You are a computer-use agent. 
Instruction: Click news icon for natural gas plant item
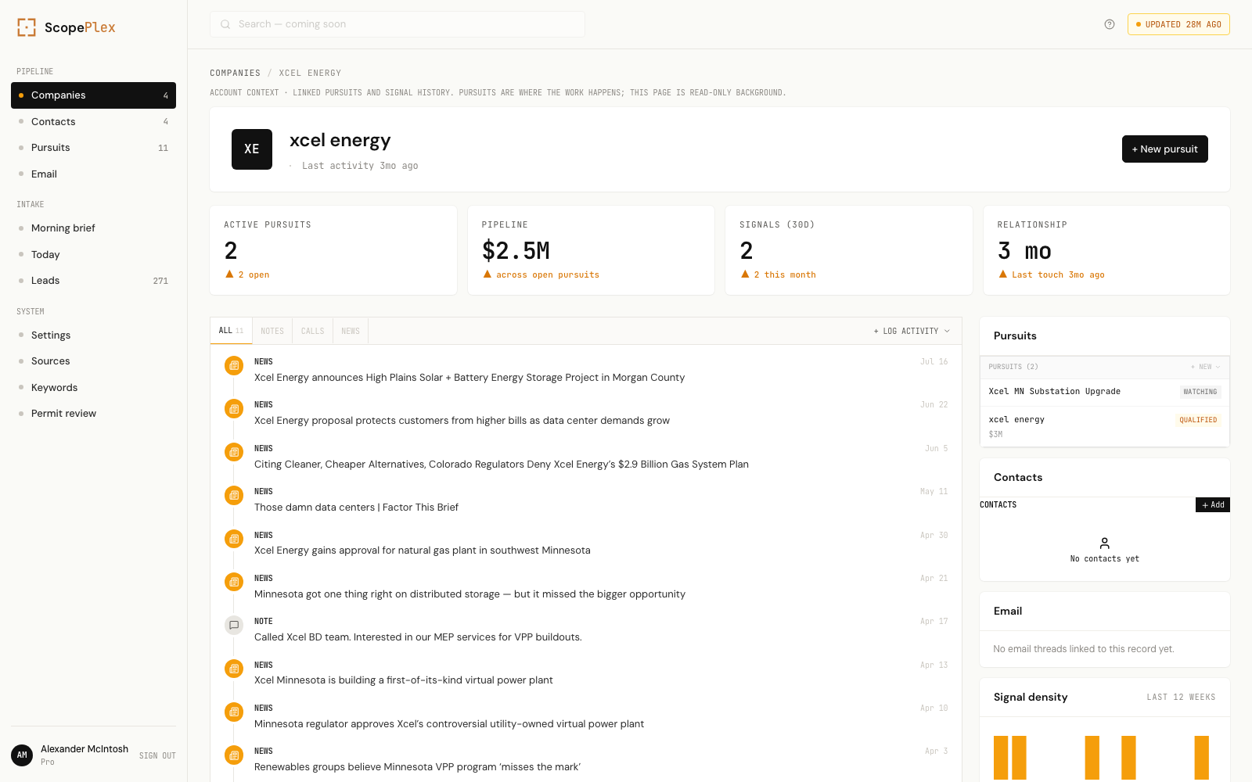pos(234,539)
